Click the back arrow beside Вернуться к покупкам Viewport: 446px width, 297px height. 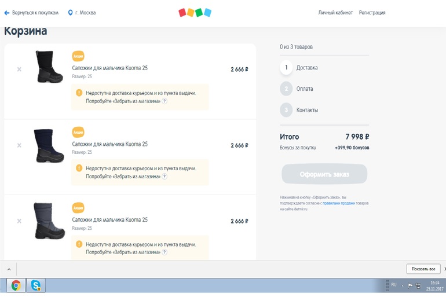7,12
